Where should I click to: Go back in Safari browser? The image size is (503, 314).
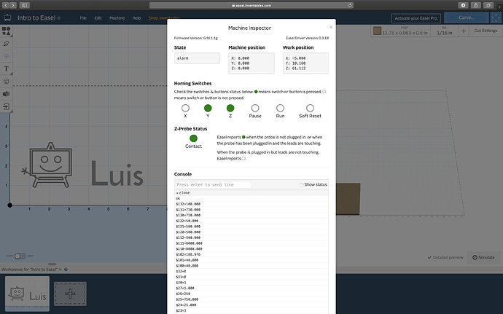tap(6, 5)
